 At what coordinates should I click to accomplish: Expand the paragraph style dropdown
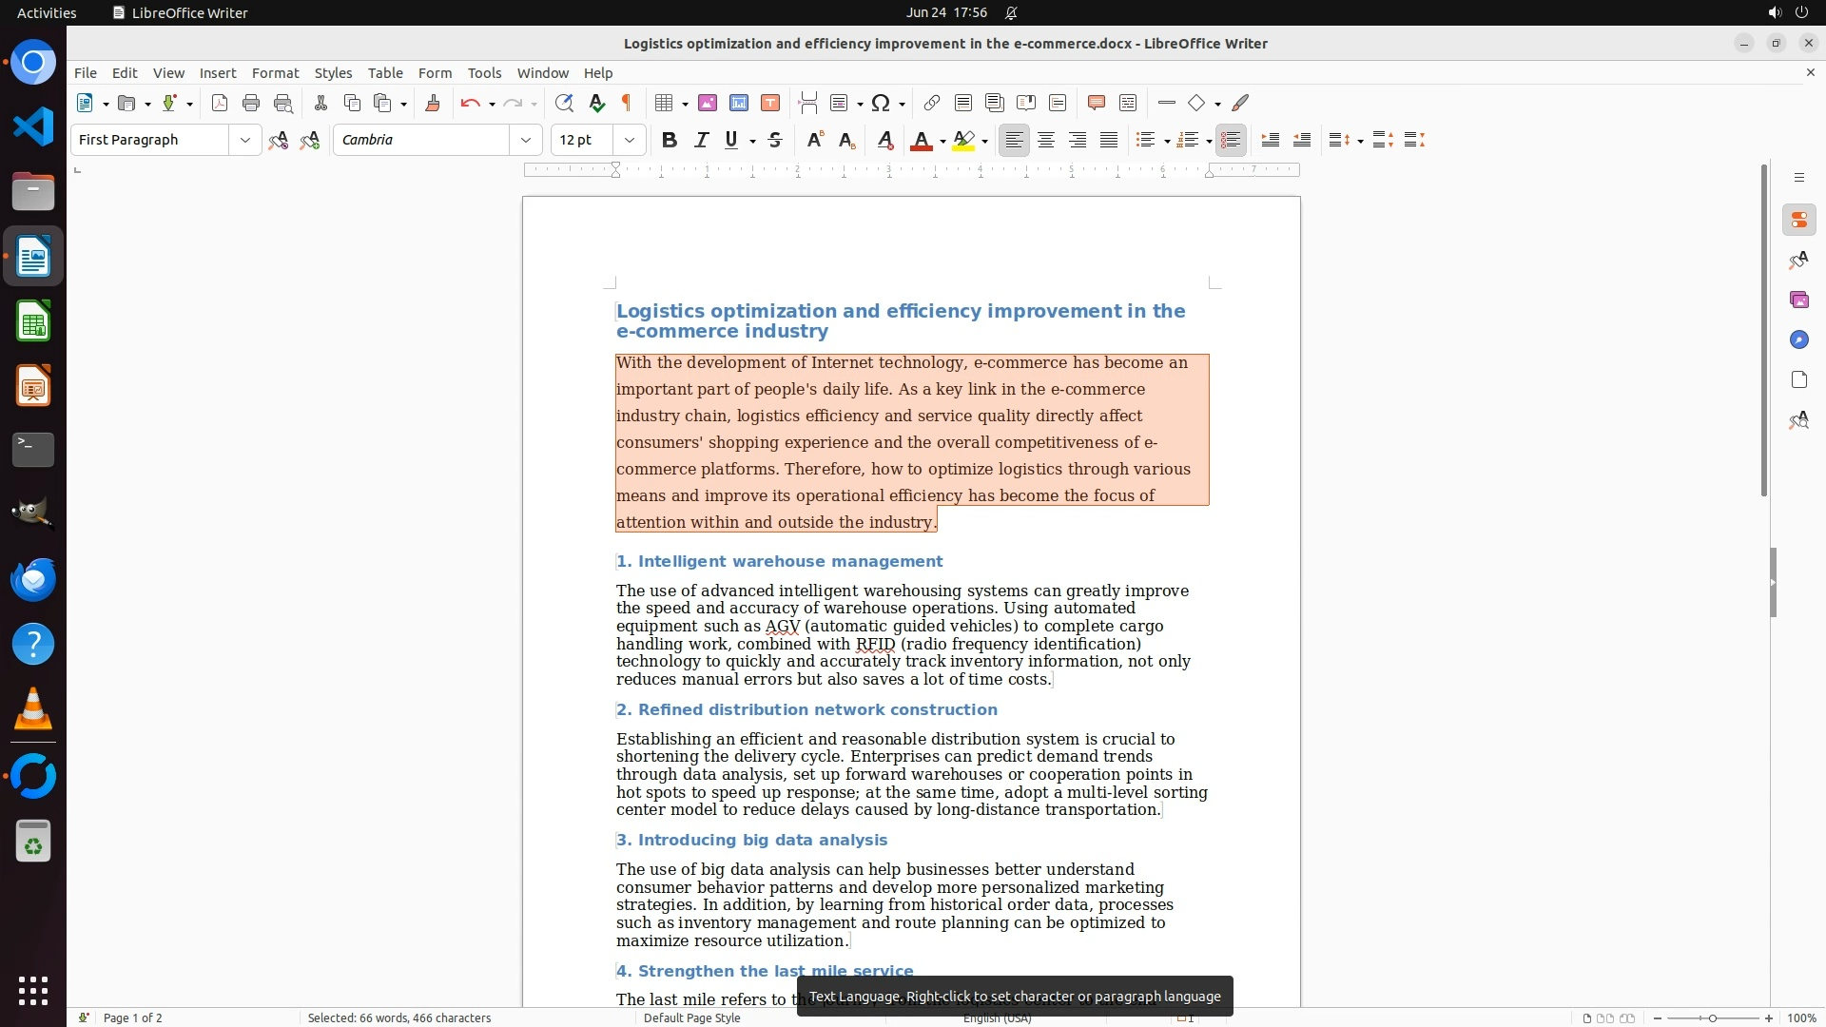[x=245, y=141]
